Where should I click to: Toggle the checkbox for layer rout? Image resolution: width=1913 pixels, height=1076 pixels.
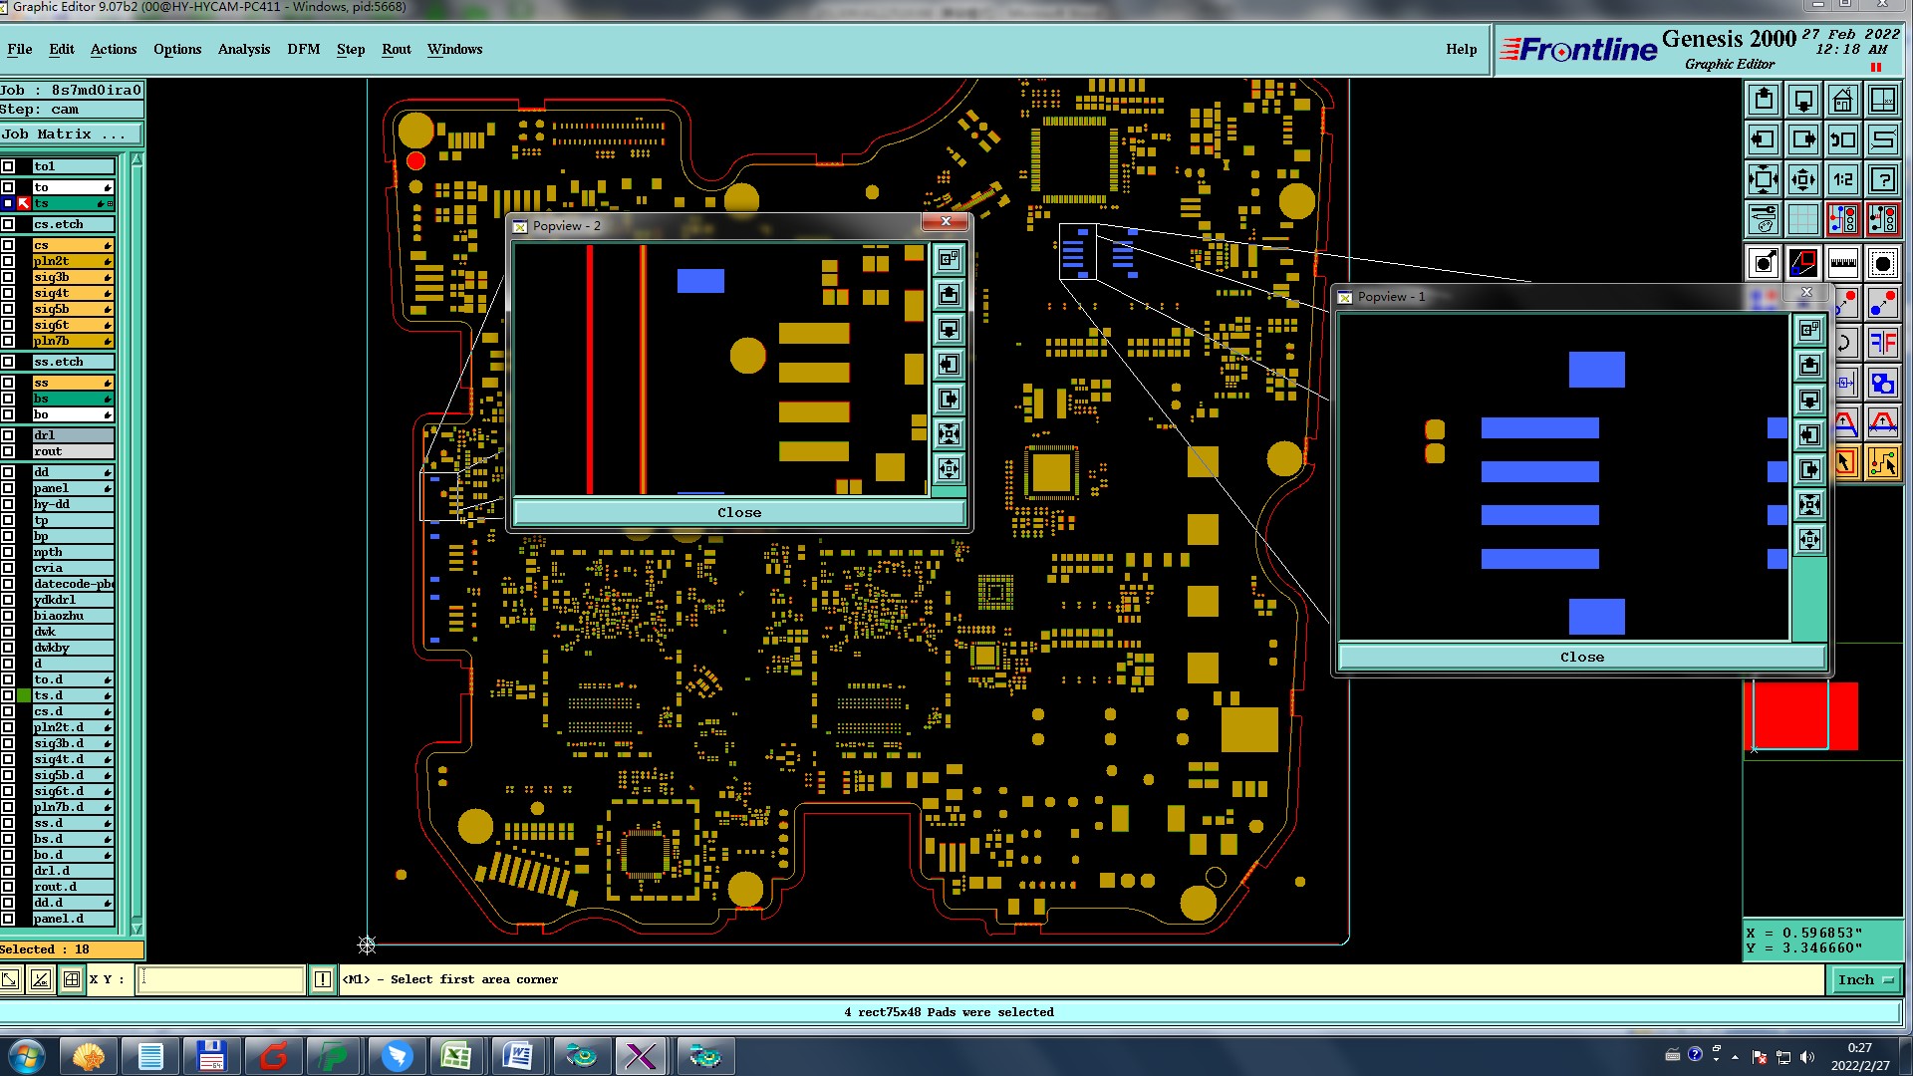click(x=8, y=451)
